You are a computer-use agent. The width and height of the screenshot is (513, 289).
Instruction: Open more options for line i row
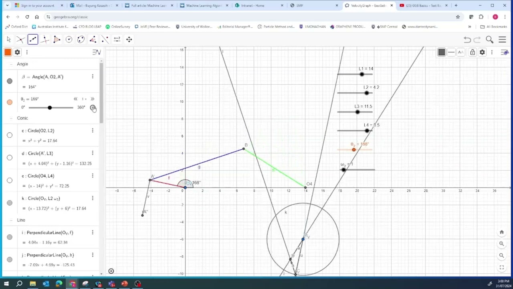click(x=93, y=232)
